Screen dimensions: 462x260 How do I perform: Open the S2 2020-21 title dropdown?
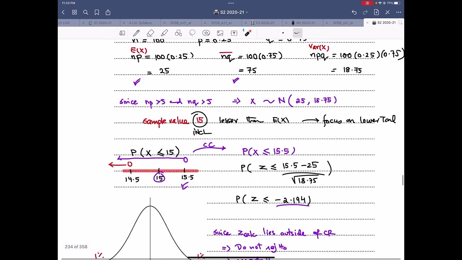231,12
